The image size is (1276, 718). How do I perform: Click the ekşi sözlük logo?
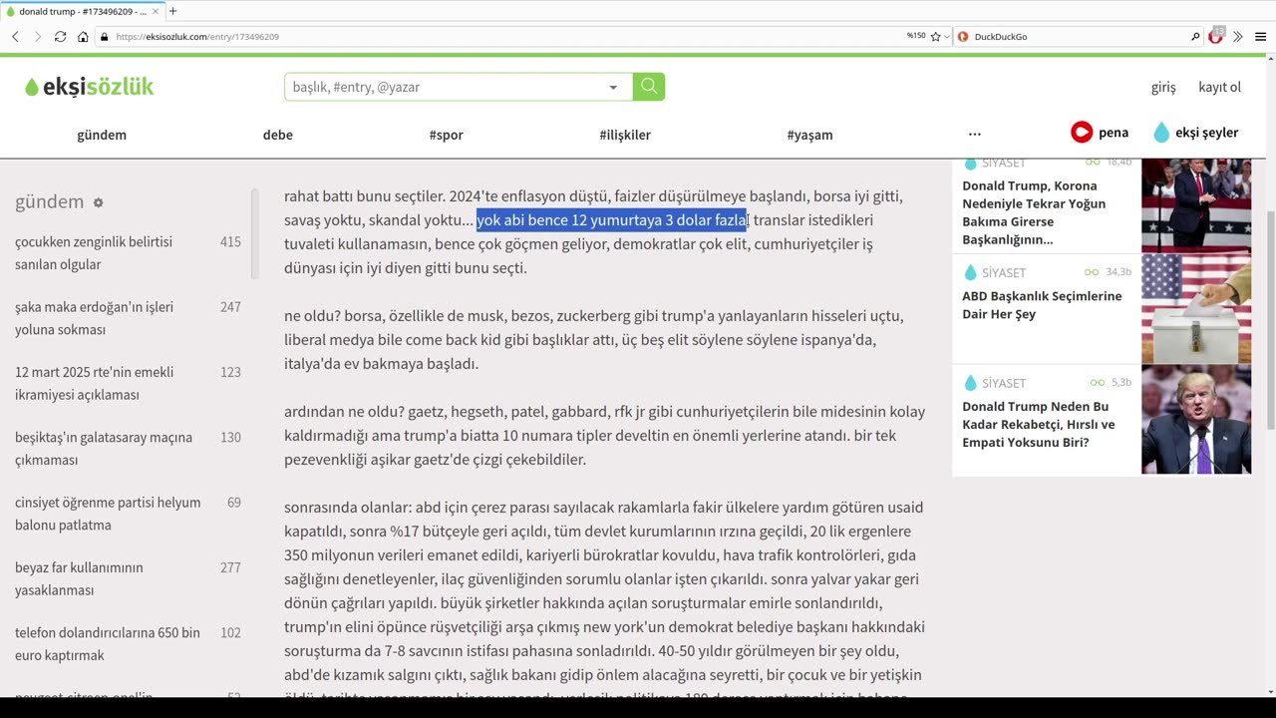click(x=90, y=87)
